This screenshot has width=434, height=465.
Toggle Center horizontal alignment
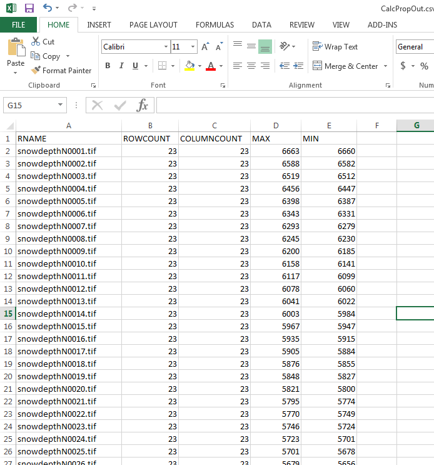pyautogui.click(x=251, y=66)
